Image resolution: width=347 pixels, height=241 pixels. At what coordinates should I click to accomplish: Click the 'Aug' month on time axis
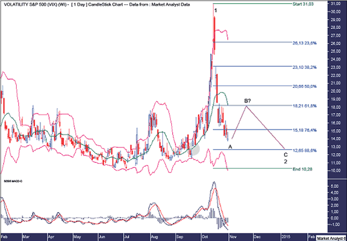154,236
